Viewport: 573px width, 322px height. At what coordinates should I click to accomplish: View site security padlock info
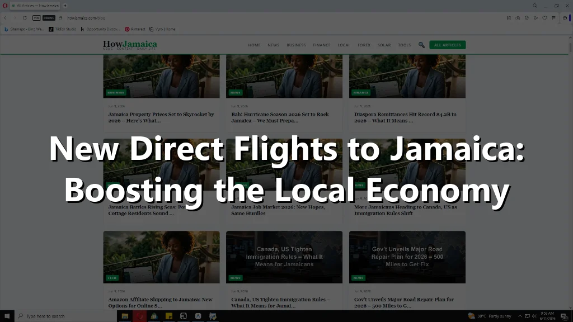click(60, 18)
